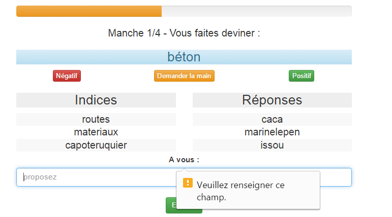This screenshot has width=392, height=217.
Task: Select the Réponses column header
Action: coord(272,100)
